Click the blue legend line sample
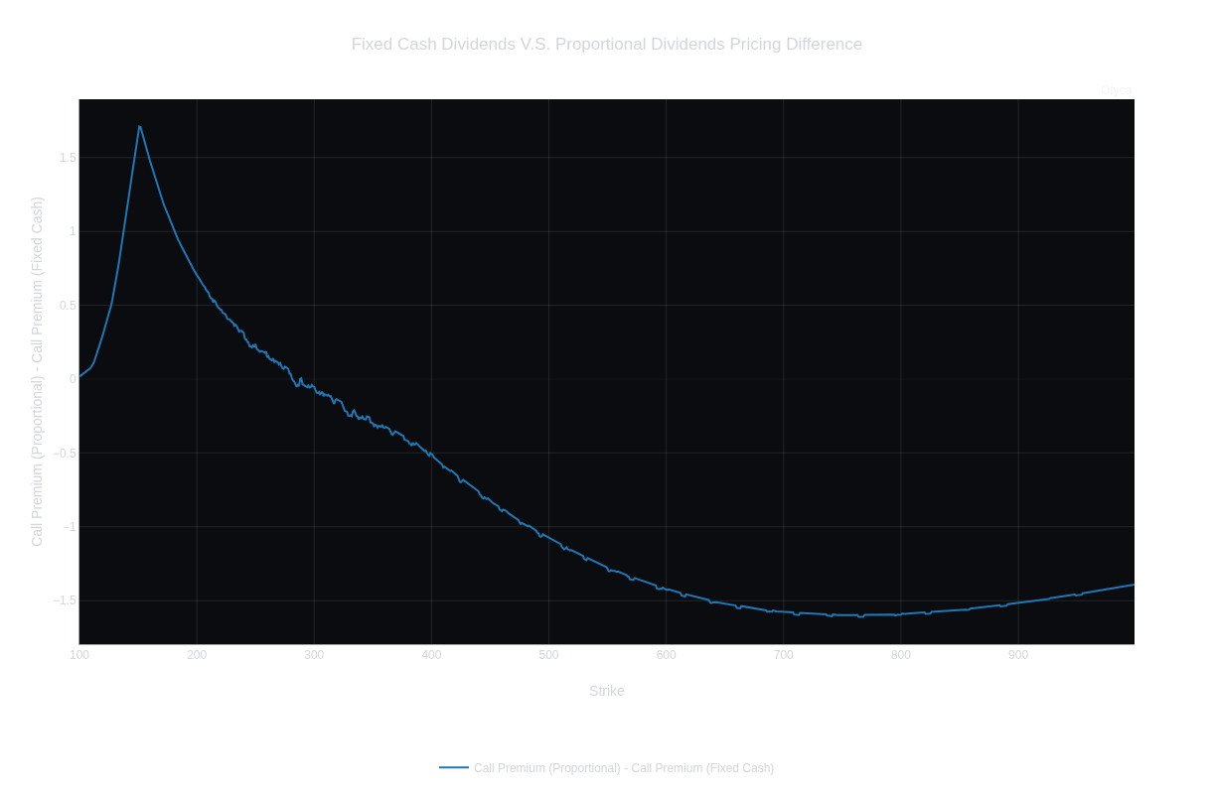 [455, 767]
